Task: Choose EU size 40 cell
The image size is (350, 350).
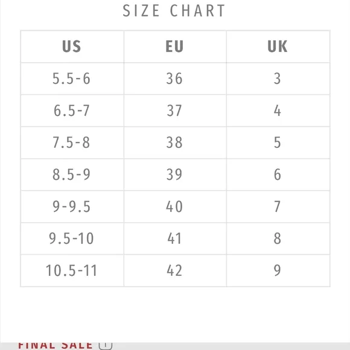Action: point(175,207)
